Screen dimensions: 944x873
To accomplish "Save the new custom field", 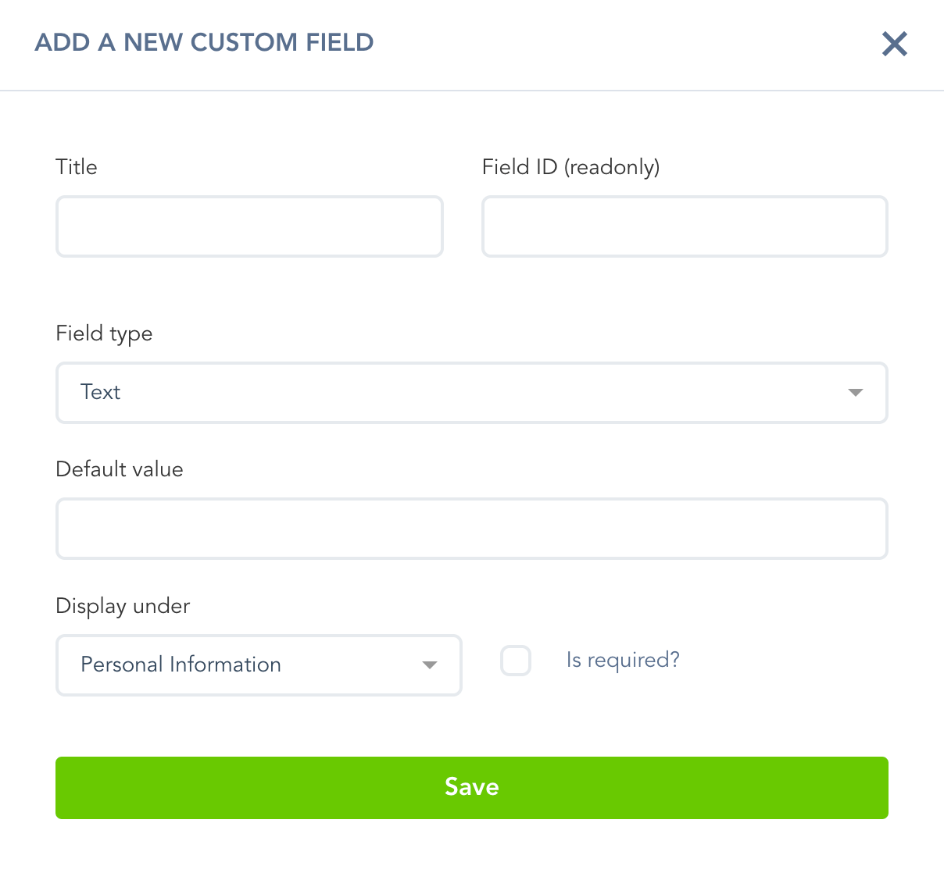I will pos(472,788).
